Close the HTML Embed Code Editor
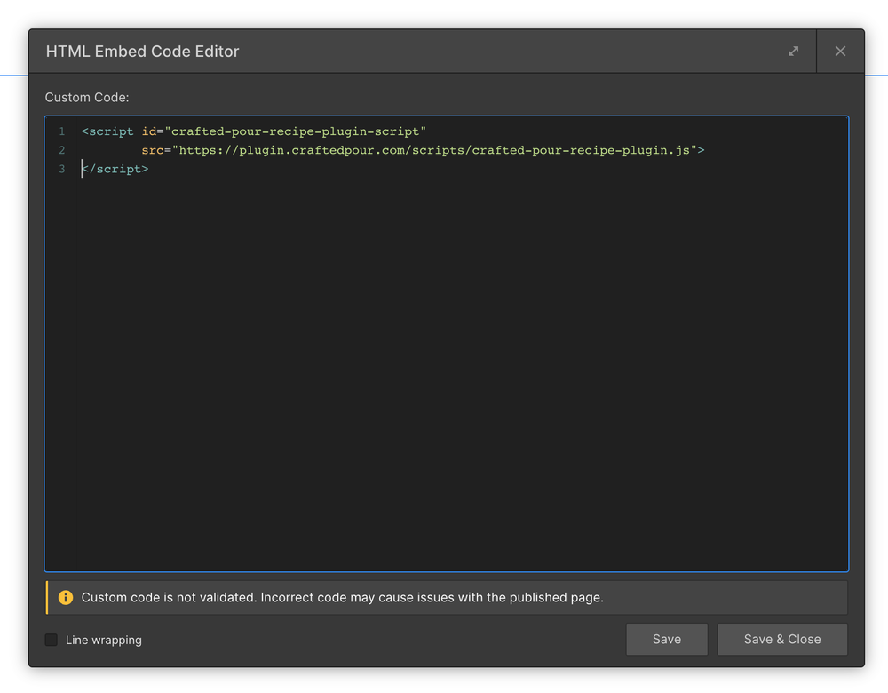Viewport: 888px width, 693px height. pyautogui.click(x=840, y=52)
